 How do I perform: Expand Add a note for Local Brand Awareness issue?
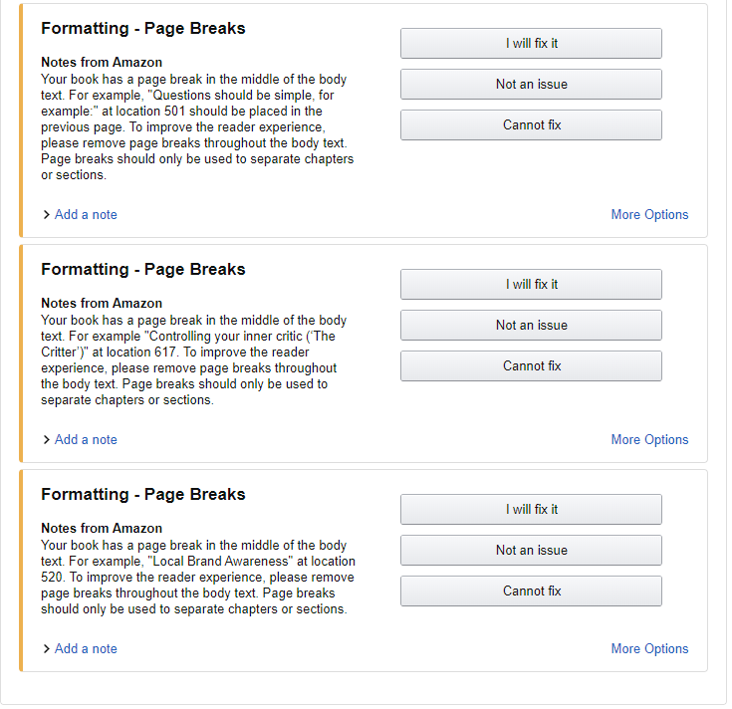tap(86, 649)
